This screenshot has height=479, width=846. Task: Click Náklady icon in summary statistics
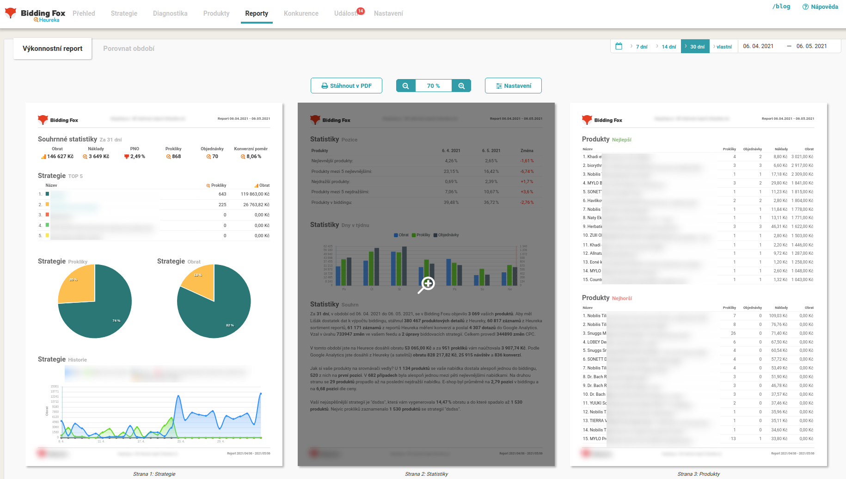[x=85, y=157]
